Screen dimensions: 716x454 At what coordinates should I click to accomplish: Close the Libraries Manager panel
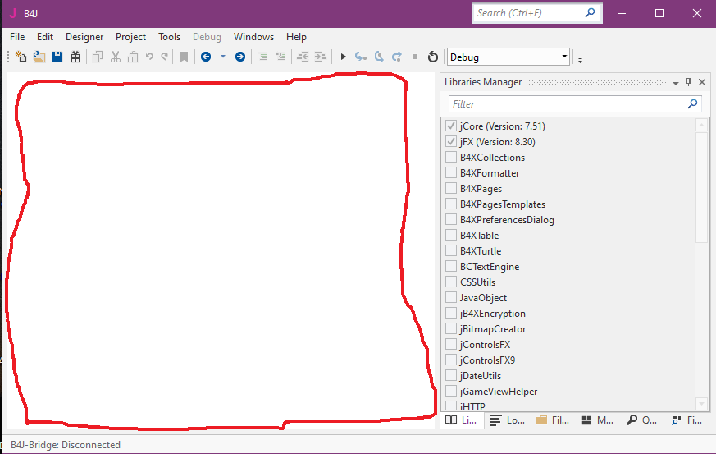(702, 82)
